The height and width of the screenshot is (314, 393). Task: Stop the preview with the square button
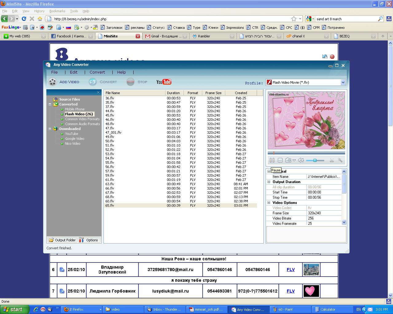[x=280, y=160]
